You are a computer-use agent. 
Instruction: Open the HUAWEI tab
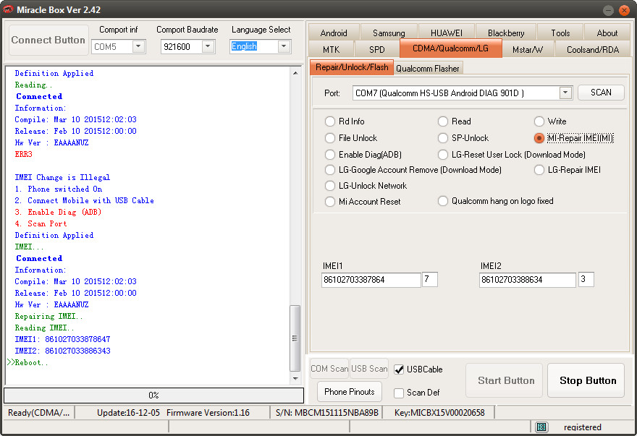(447, 33)
